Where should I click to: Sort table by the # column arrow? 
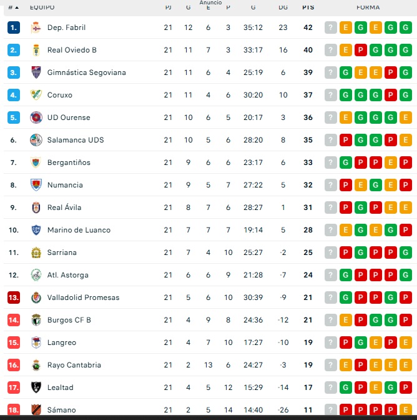[x=13, y=7]
